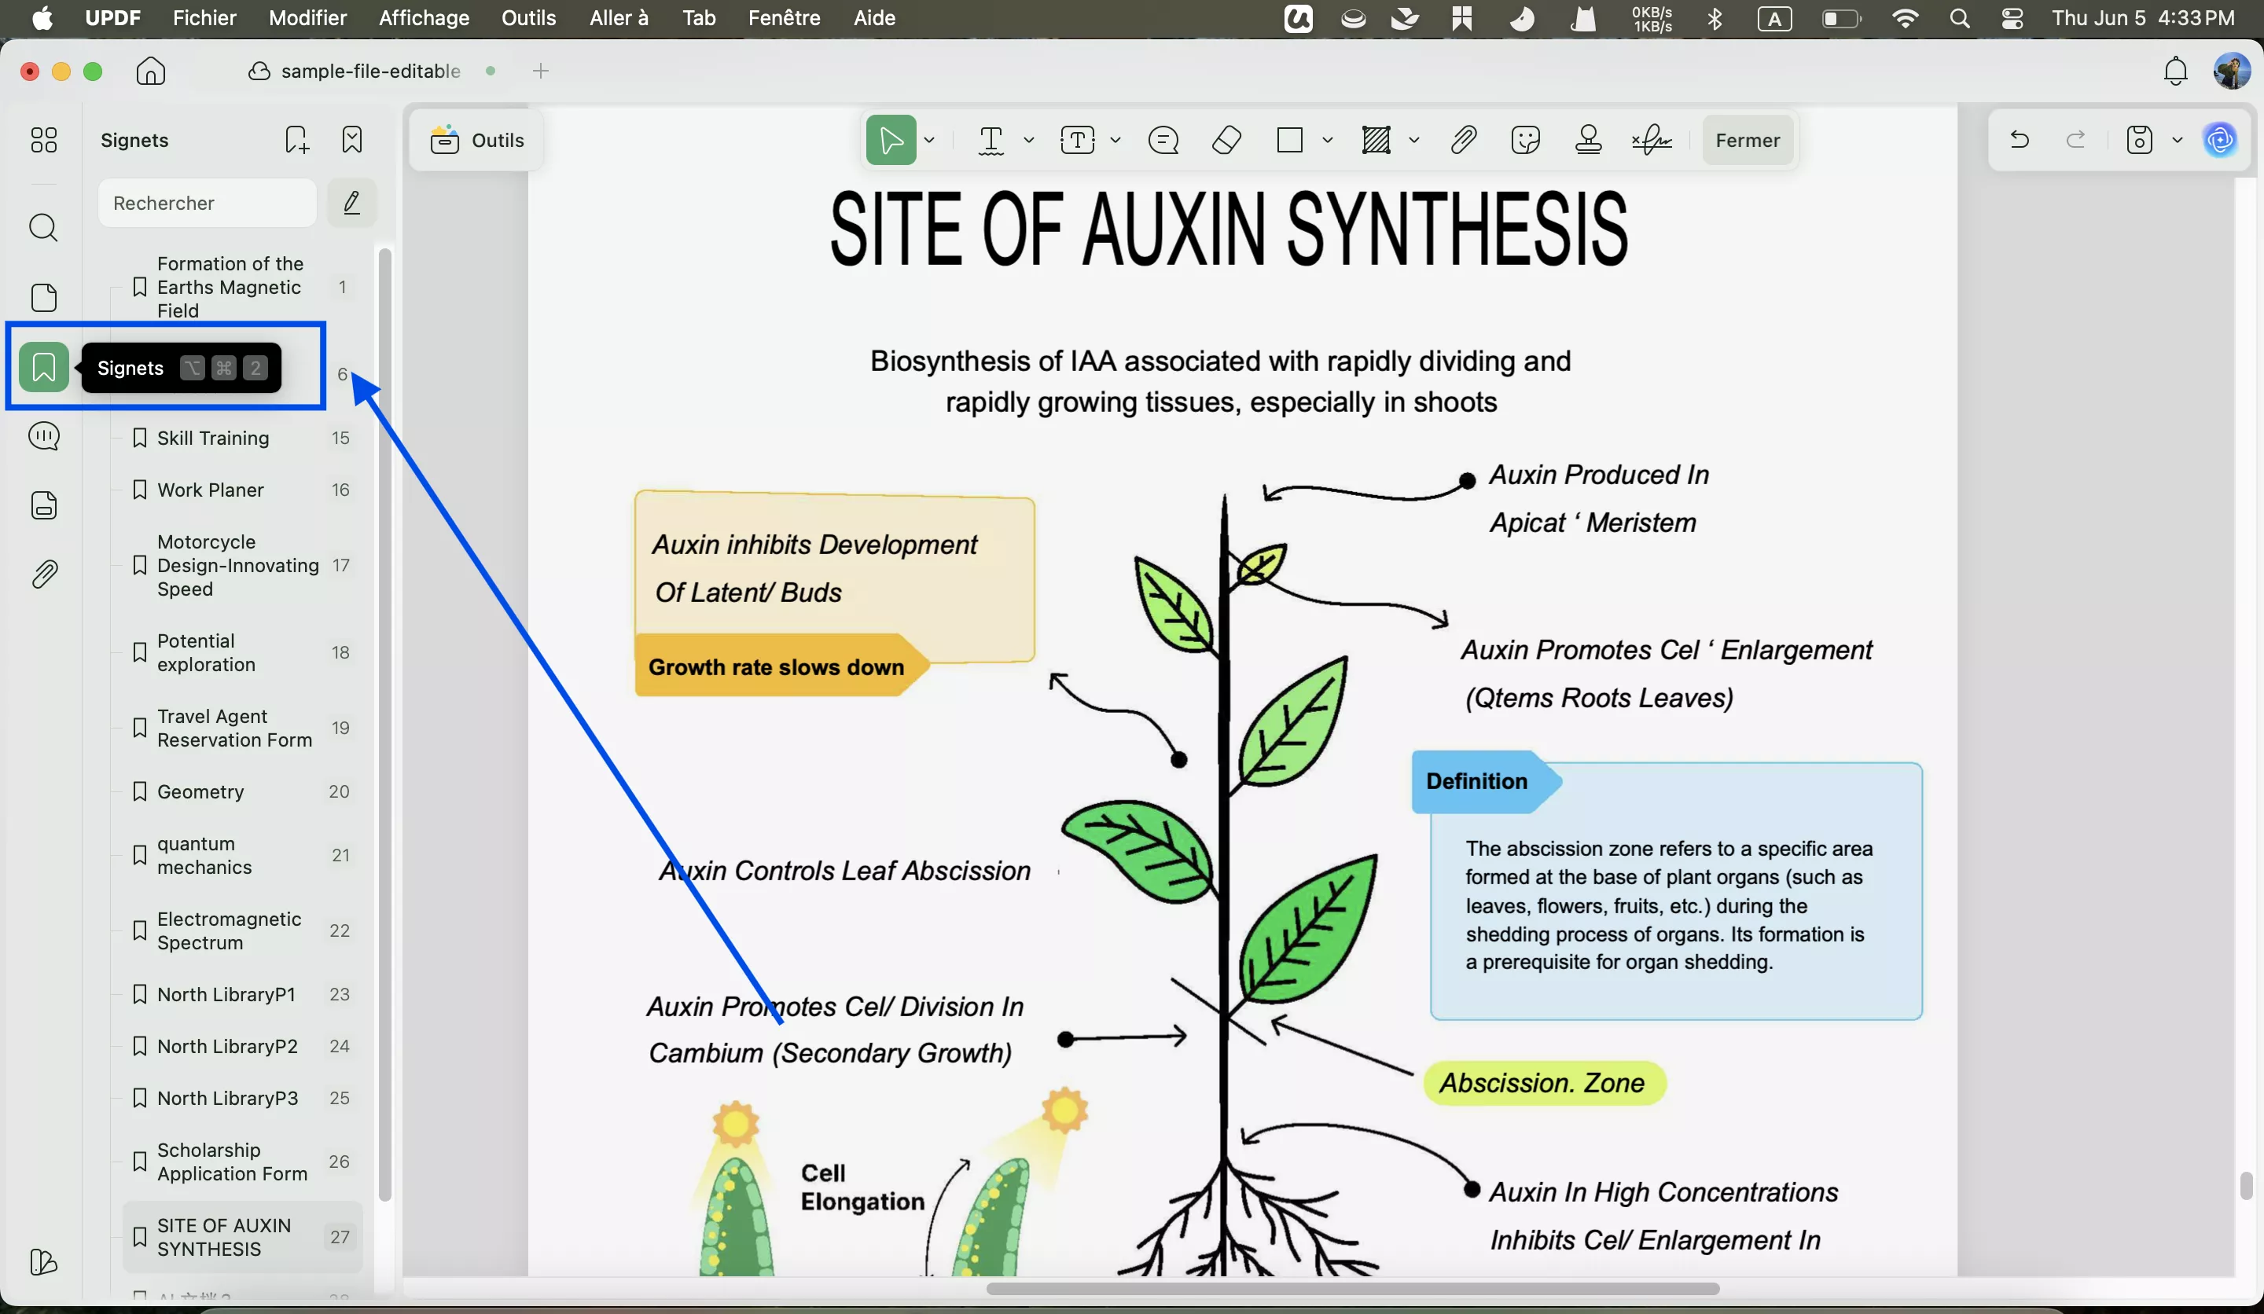Open macOS Control Center toggles icon
Viewport: 2264px width, 1314px height.
pos(2012,18)
